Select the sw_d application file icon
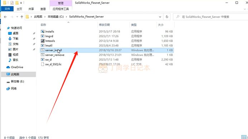The width and height of the screenshot is (248, 139). point(42,60)
